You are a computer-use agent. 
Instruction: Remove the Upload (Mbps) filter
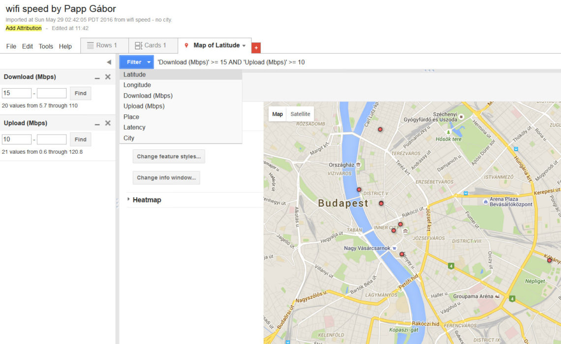(x=108, y=123)
